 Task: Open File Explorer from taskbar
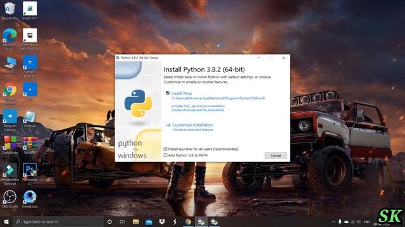[x=135, y=221]
